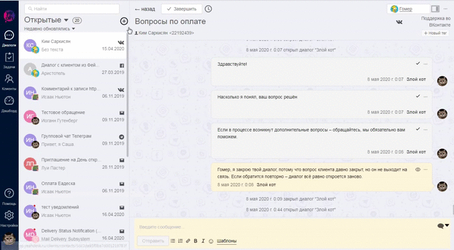
Task: Create a new dialog with plus icon
Action: (x=124, y=21)
